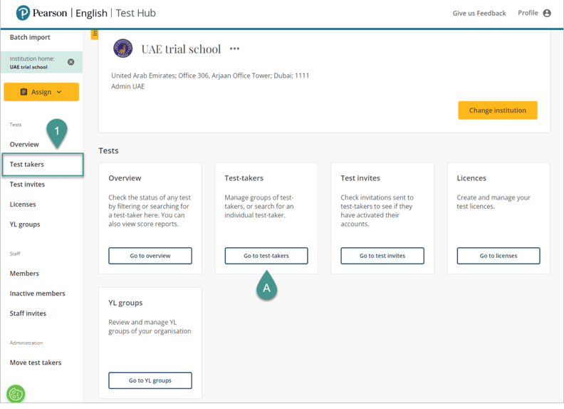Viewport: 564px width, 409px height.
Task: Click Give us Feedback link
Action: [479, 13]
